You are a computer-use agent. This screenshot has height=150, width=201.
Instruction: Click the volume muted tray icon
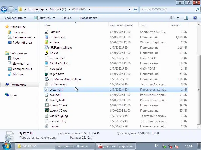pyautogui.click(x=176, y=146)
